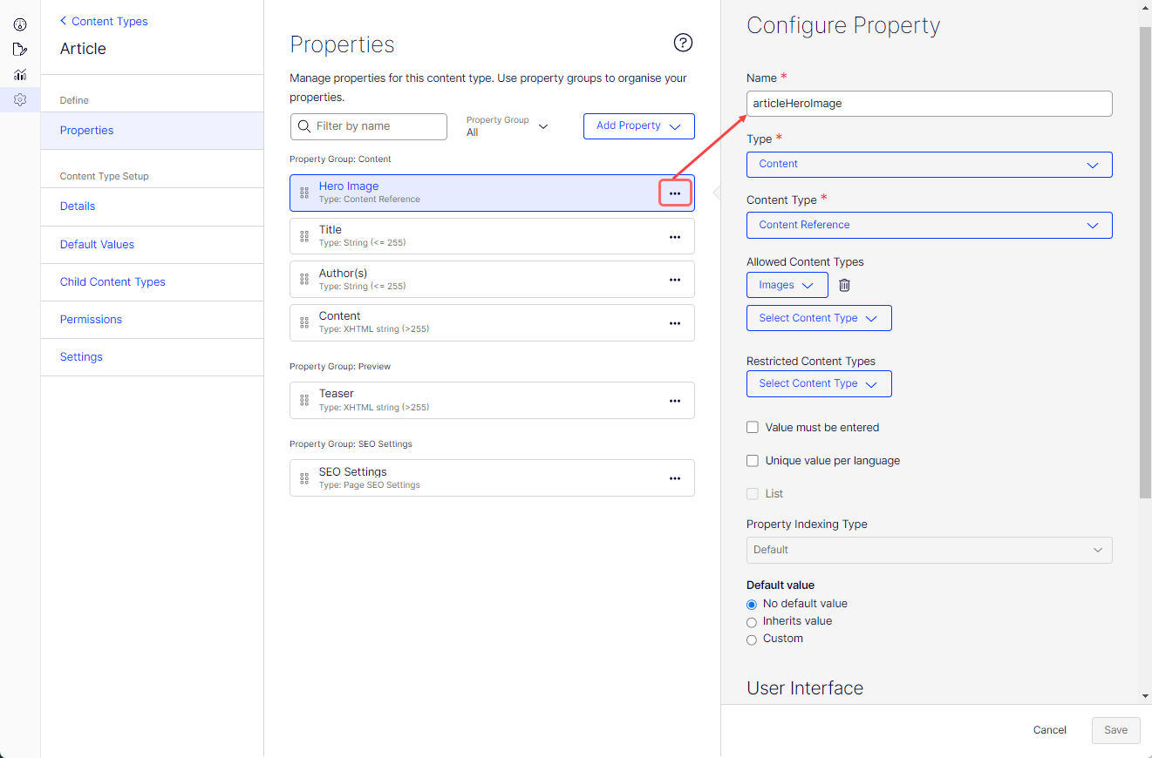Delete the Images allowed content type

pyautogui.click(x=844, y=285)
